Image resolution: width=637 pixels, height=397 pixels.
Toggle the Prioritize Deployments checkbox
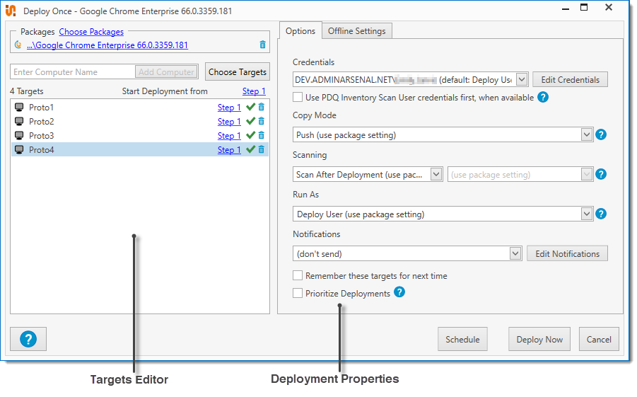tap(298, 293)
